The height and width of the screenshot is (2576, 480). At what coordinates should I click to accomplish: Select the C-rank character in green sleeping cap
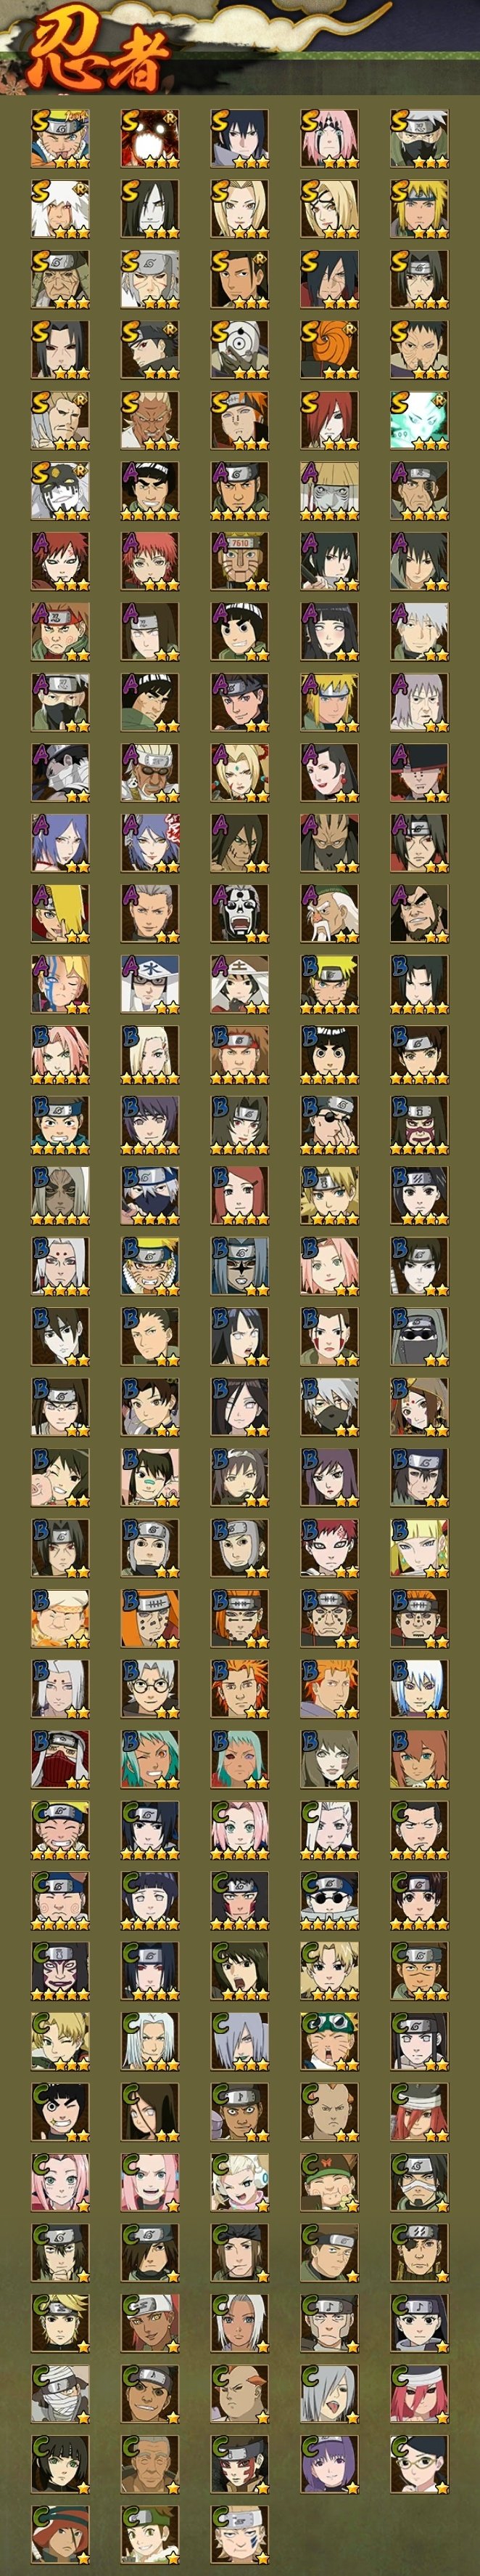[329, 2041]
